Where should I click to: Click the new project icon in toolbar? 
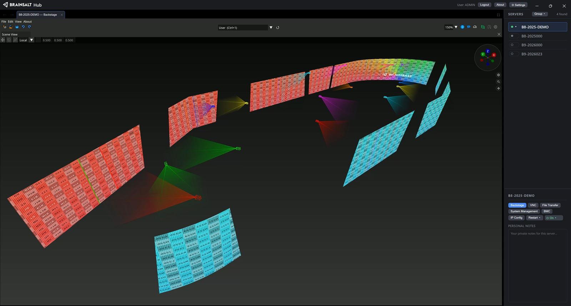click(4, 27)
